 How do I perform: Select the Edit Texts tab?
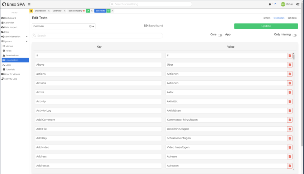coord(100,11)
